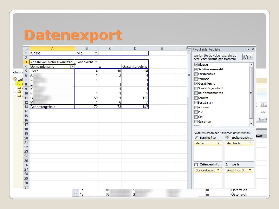
Task: Click cell Anzahl von Schülerkennzahl
Action: tap(52, 62)
